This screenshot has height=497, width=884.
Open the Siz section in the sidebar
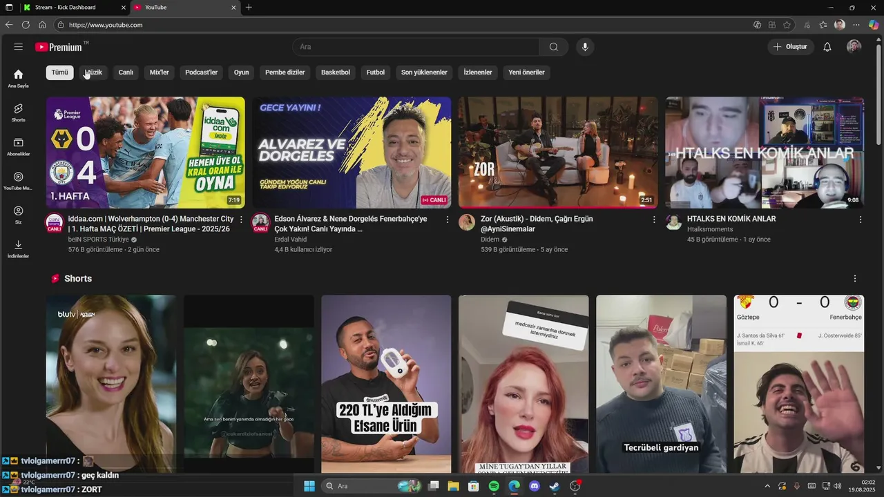[18, 215]
